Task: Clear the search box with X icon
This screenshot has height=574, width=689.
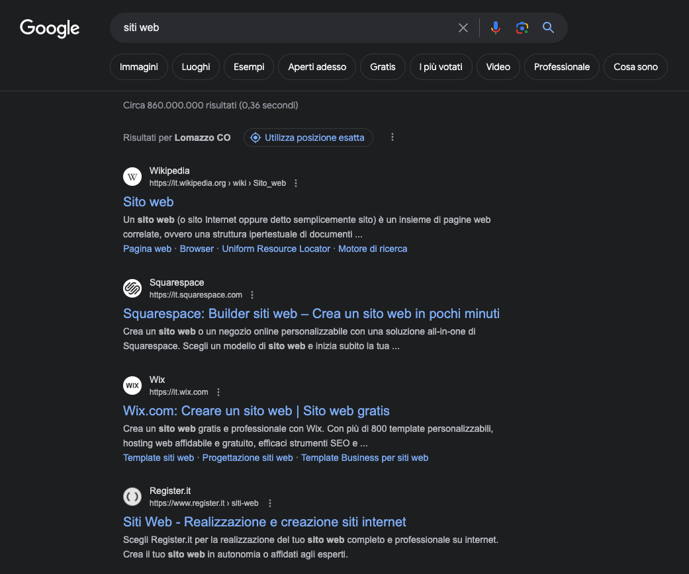Action: (463, 28)
